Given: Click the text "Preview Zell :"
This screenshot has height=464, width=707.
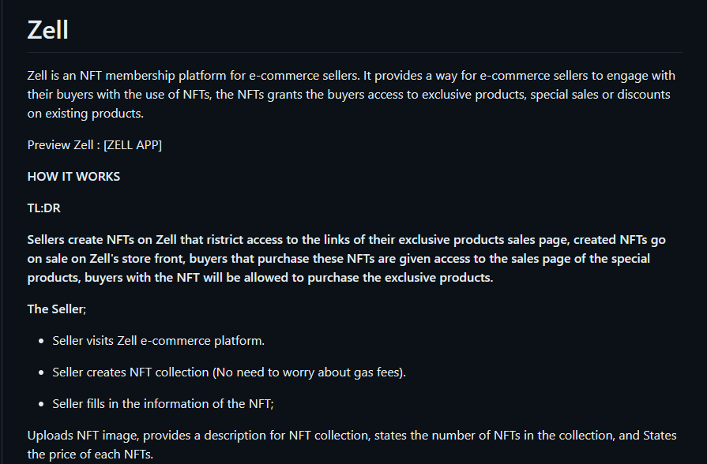Looking at the screenshot, I should click(x=63, y=145).
